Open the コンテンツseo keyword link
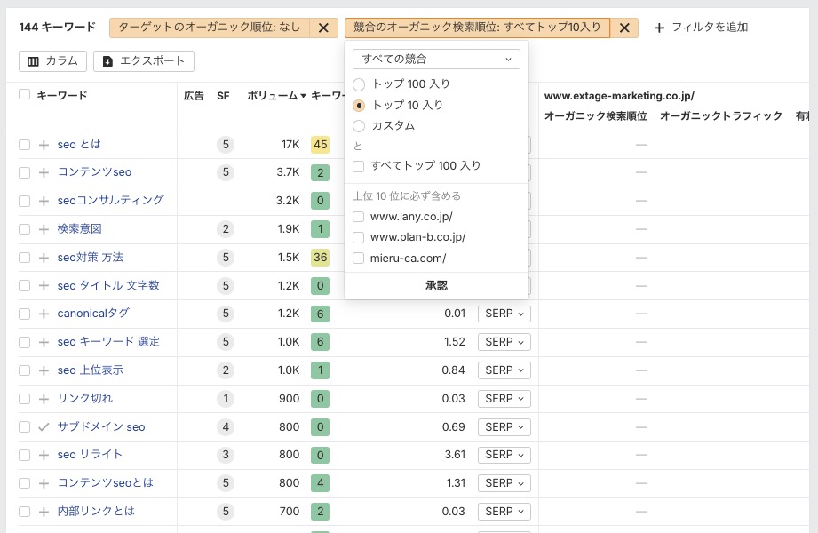Image resolution: width=818 pixels, height=533 pixels. click(94, 172)
